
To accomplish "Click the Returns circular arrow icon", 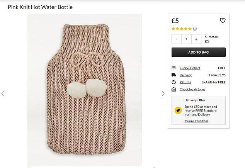I will 174,82.
